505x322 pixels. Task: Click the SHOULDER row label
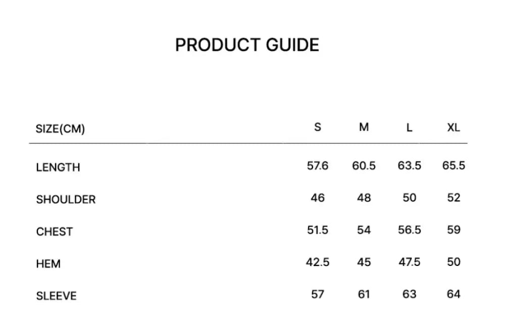coord(66,200)
